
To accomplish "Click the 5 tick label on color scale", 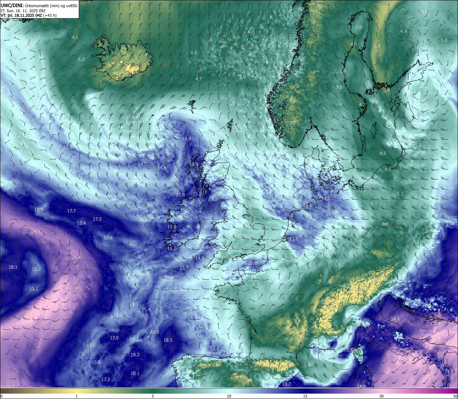I will coord(153,396).
